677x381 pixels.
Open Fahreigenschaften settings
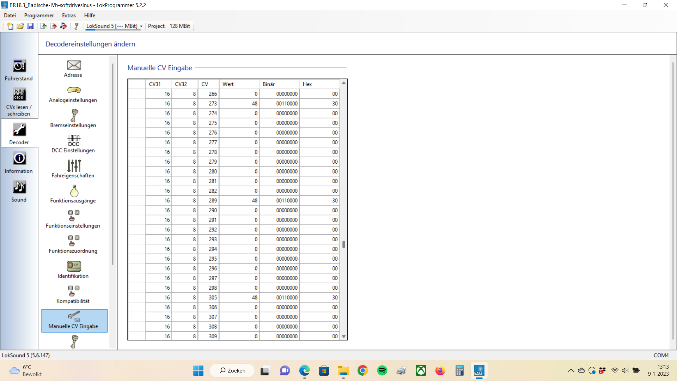tap(73, 169)
